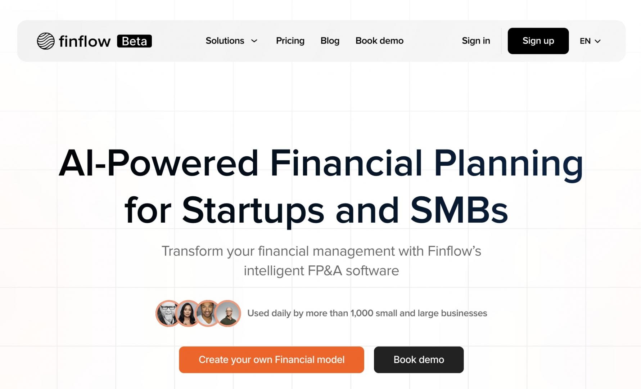Select Book demo in the navigation bar
This screenshot has width=641, height=389.
(x=379, y=41)
